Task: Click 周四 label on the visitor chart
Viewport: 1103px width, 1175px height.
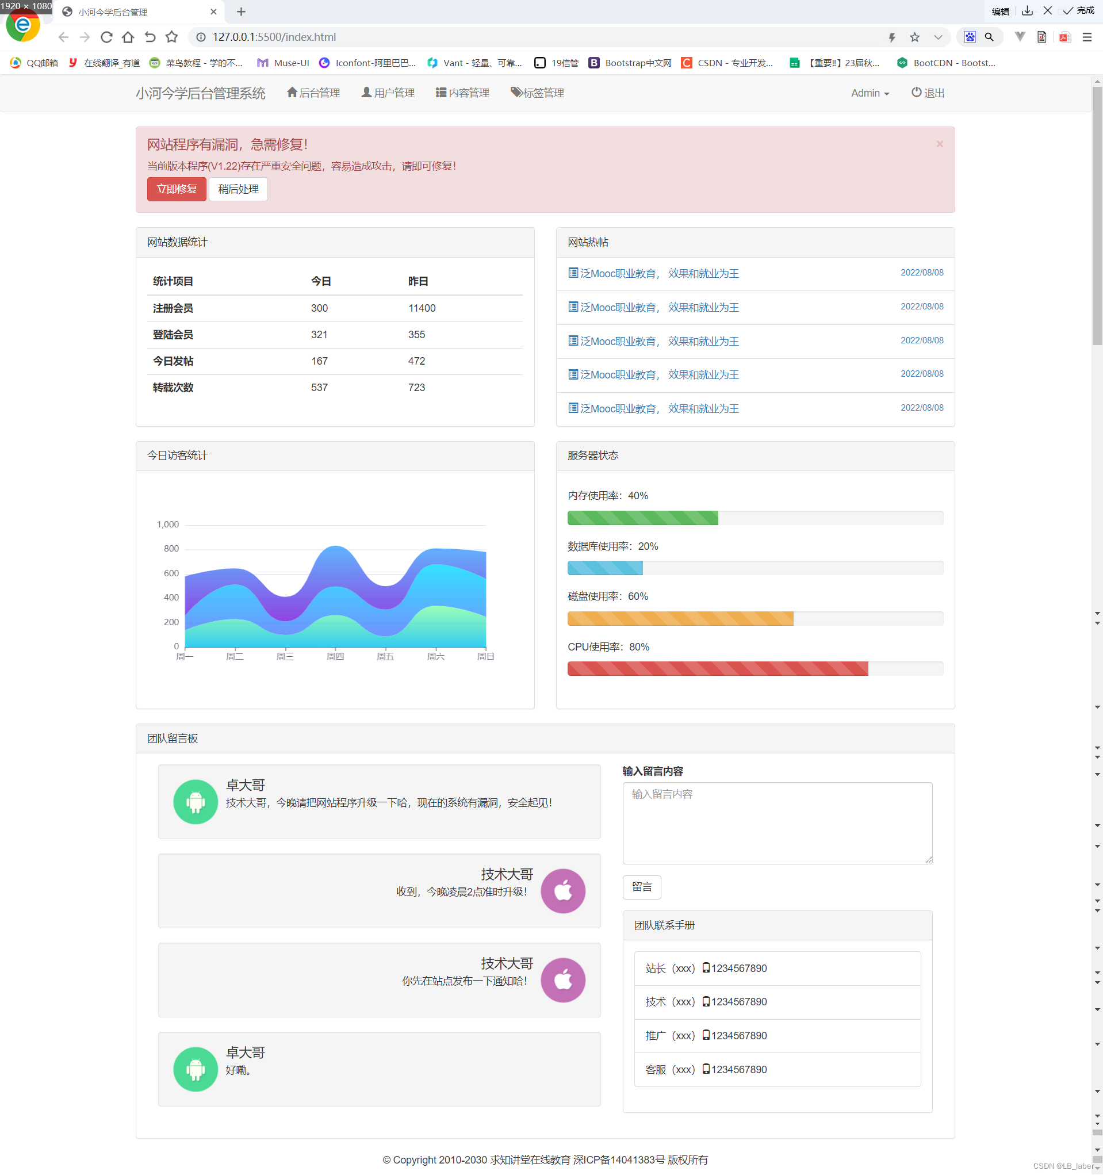Action: (x=335, y=657)
